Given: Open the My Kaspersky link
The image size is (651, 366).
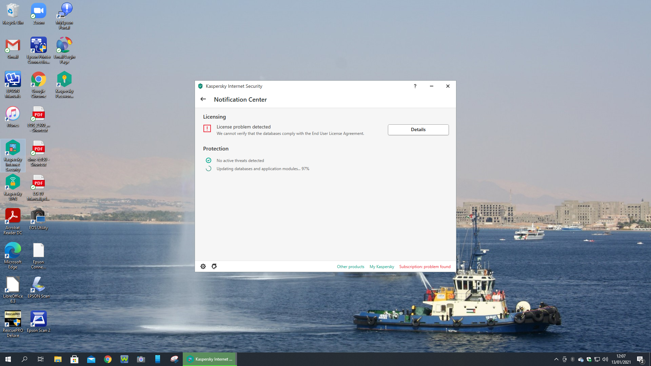Looking at the screenshot, I should coord(381,267).
